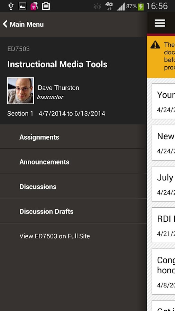
Task: Open the announcement card starting with 'Your'
Action: pos(164,101)
